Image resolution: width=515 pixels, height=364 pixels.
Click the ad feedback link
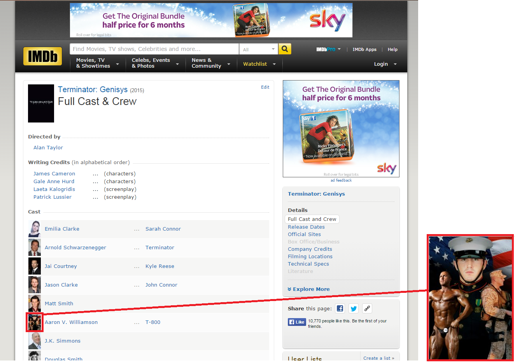point(341,180)
